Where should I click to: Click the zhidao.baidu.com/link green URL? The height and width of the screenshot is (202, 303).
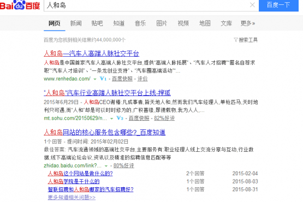(73, 165)
